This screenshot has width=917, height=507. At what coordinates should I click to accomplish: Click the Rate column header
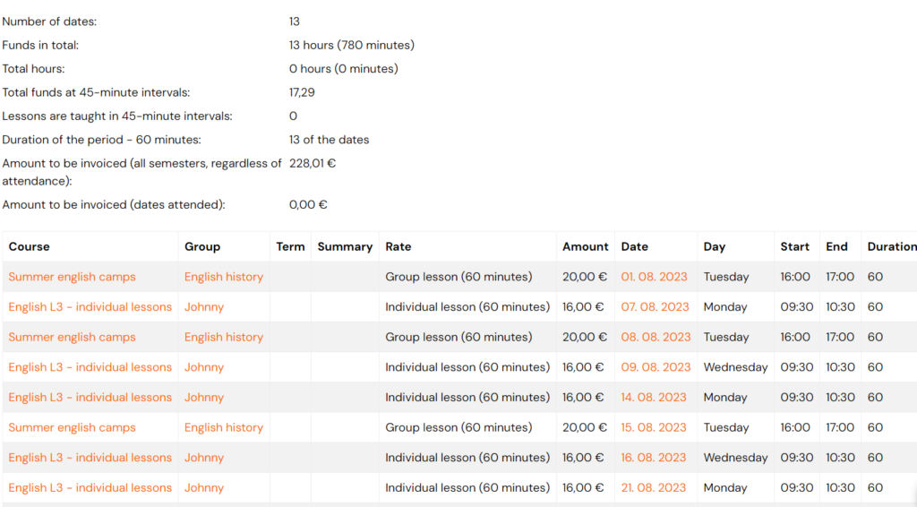(399, 246)
